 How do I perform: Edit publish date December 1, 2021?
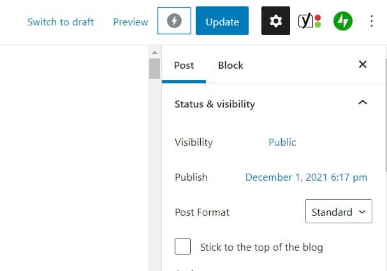tap(306, 177)
